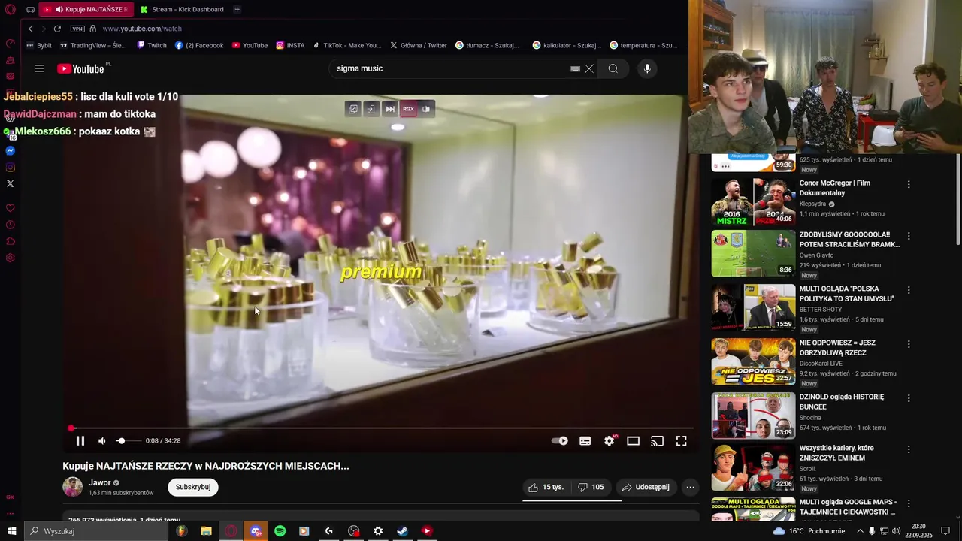Open bookmarks heart in sidebar

tap(11, 208)
